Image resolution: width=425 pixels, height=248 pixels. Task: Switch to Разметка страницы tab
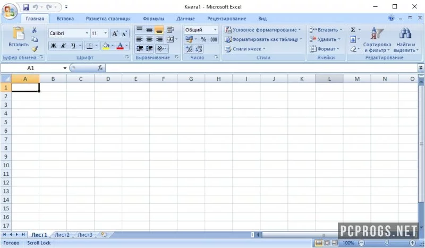click(x=108, y=19)
